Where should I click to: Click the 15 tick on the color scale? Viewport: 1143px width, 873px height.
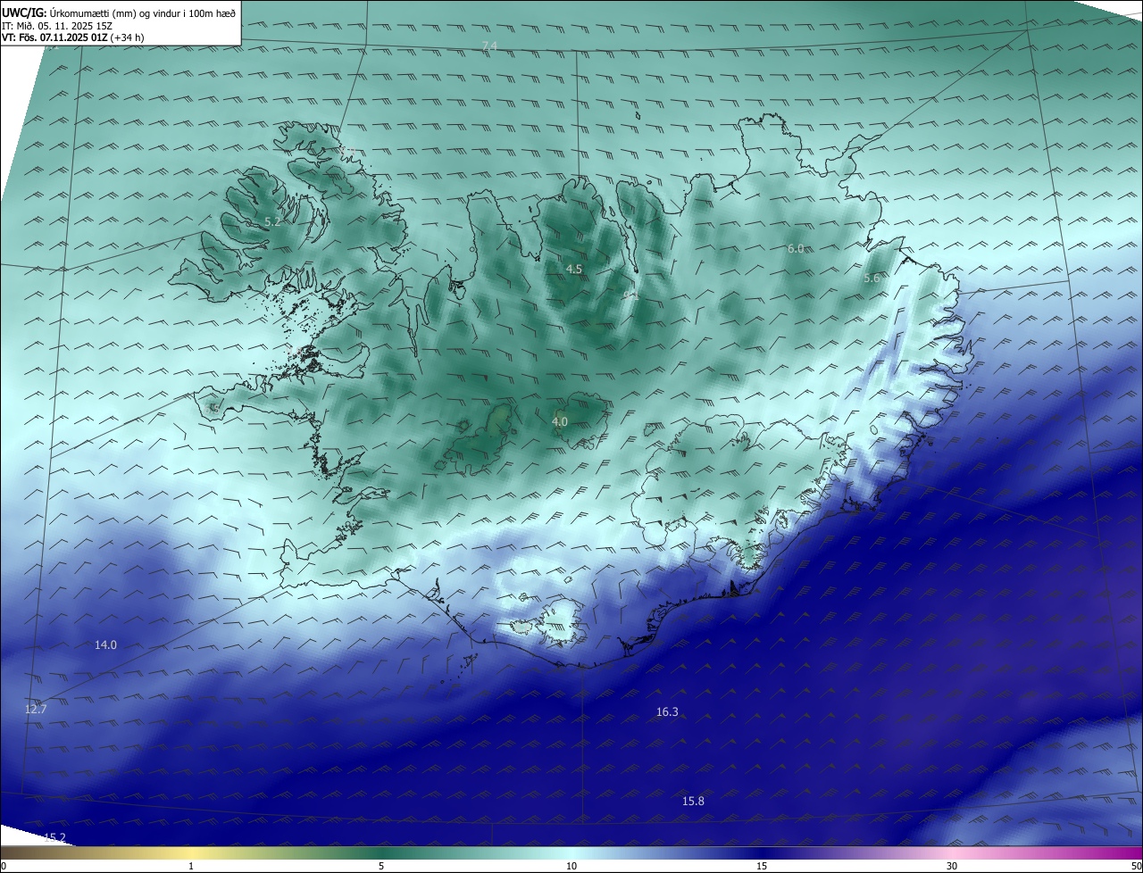pyautogui.click(x=762, y=866)
